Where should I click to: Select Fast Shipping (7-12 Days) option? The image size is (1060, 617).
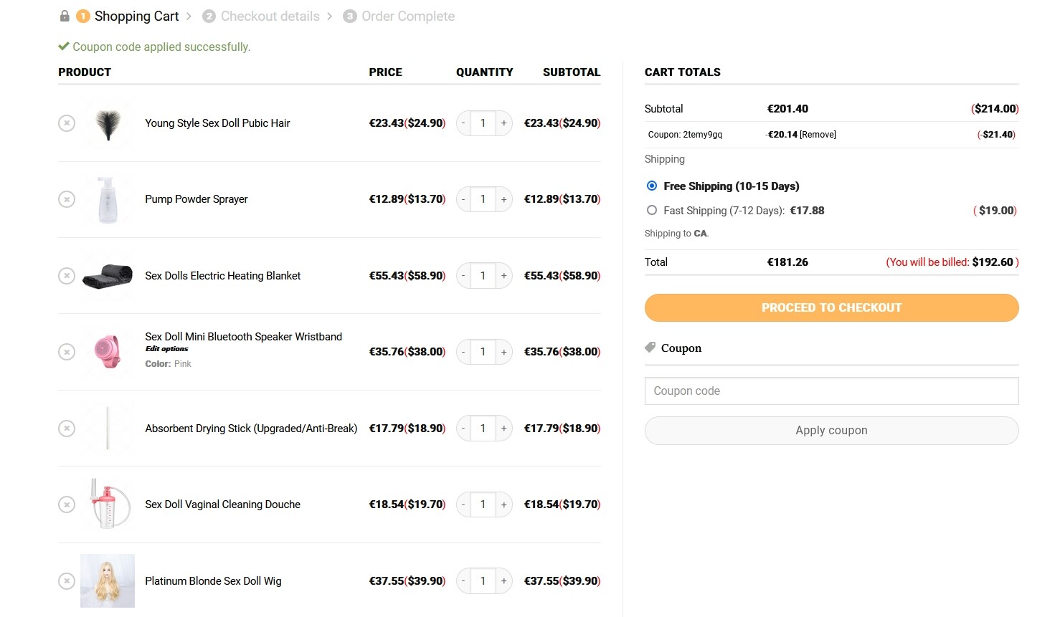[x=652, y=210]
